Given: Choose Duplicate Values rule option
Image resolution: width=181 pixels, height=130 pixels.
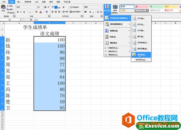Looking at the screenshot, I should point(141,55).
